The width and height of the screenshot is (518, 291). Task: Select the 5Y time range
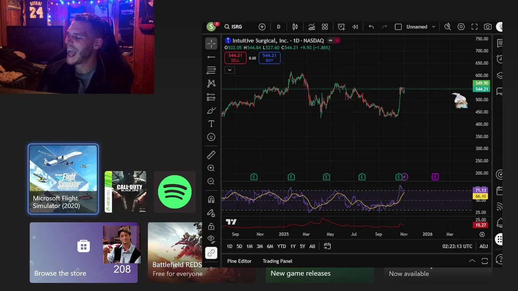[x=302, y=246]
